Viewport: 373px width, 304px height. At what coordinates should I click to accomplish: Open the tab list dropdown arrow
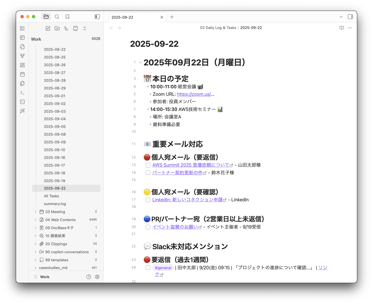coord(341,17)
